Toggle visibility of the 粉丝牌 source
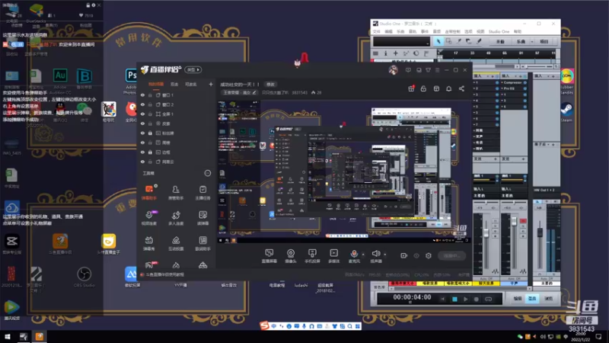This screenshot has width=609, height=343. 143,133
